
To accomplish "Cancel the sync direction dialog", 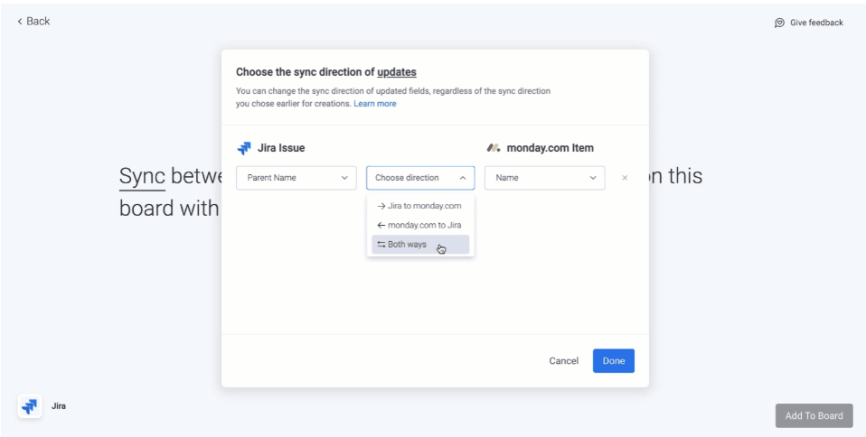I will pos(564,361).
